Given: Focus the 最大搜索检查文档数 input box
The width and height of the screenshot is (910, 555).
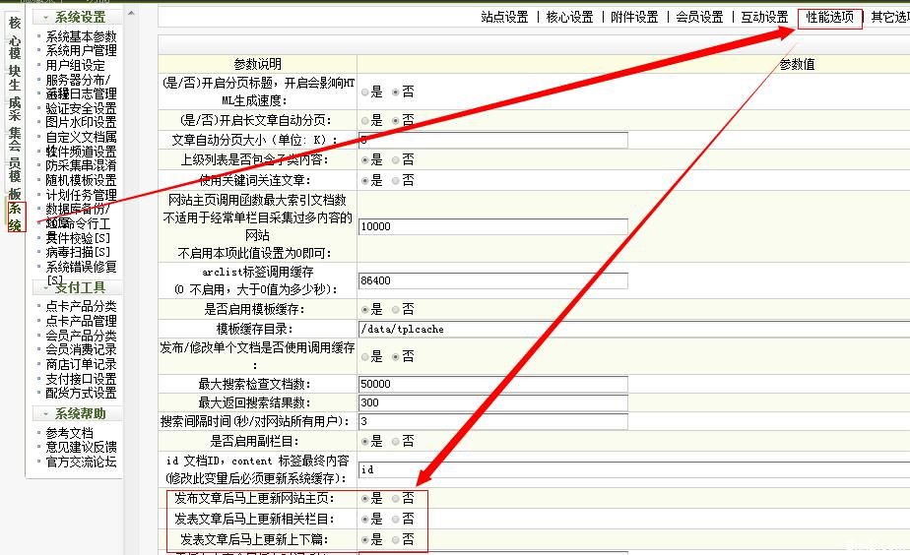Looking at the screenshot, I should click(492, 384).
